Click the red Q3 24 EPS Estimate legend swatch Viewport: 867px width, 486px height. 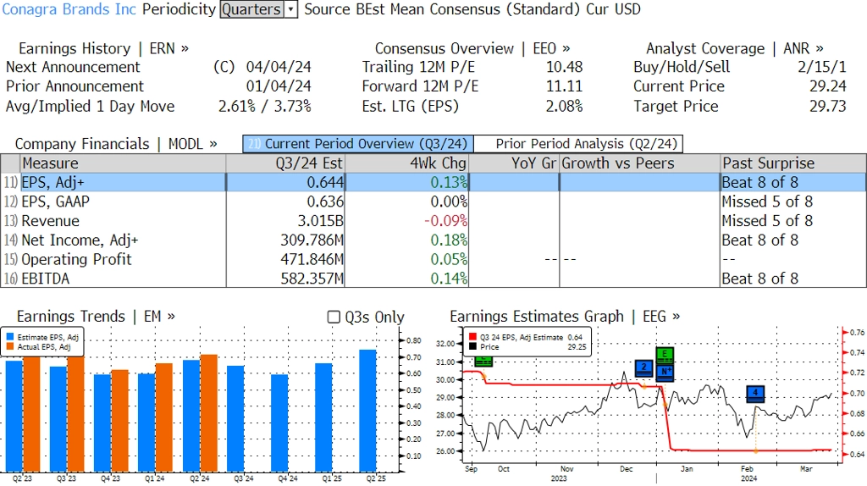tap(472, 337)
